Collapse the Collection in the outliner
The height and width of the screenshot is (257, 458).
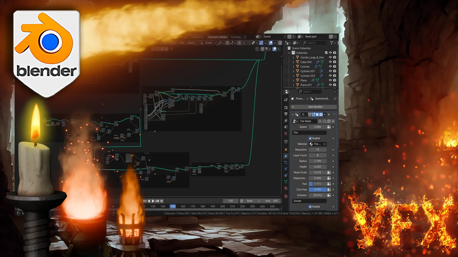click(x=289, y=53)
